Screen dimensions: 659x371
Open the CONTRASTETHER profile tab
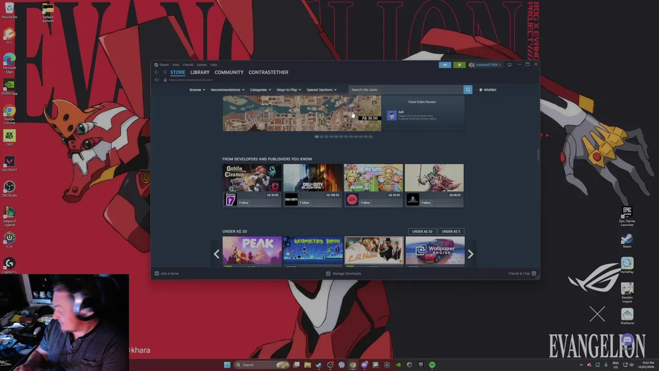pyautogui.click(x=268, y=72)
